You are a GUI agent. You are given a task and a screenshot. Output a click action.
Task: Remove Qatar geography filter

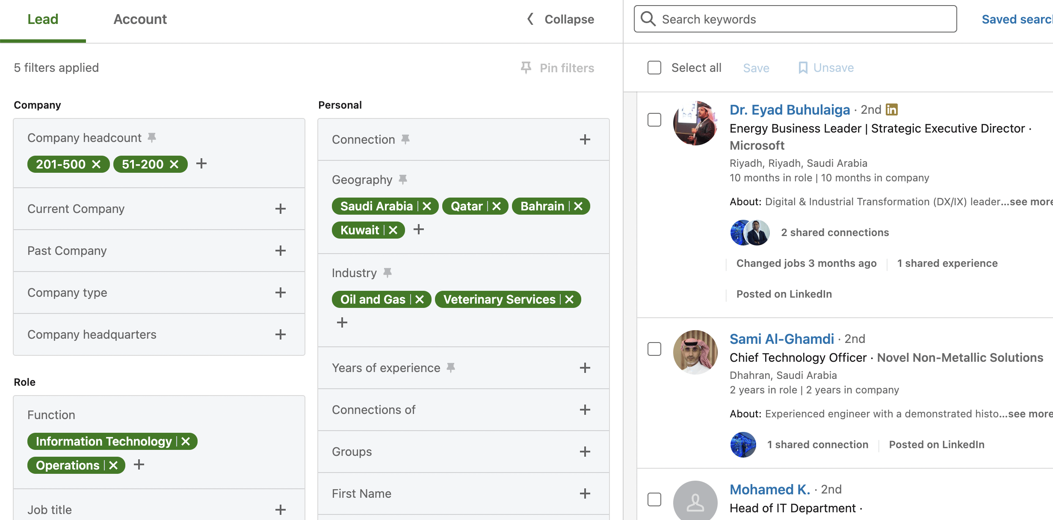tap(497, 206)
